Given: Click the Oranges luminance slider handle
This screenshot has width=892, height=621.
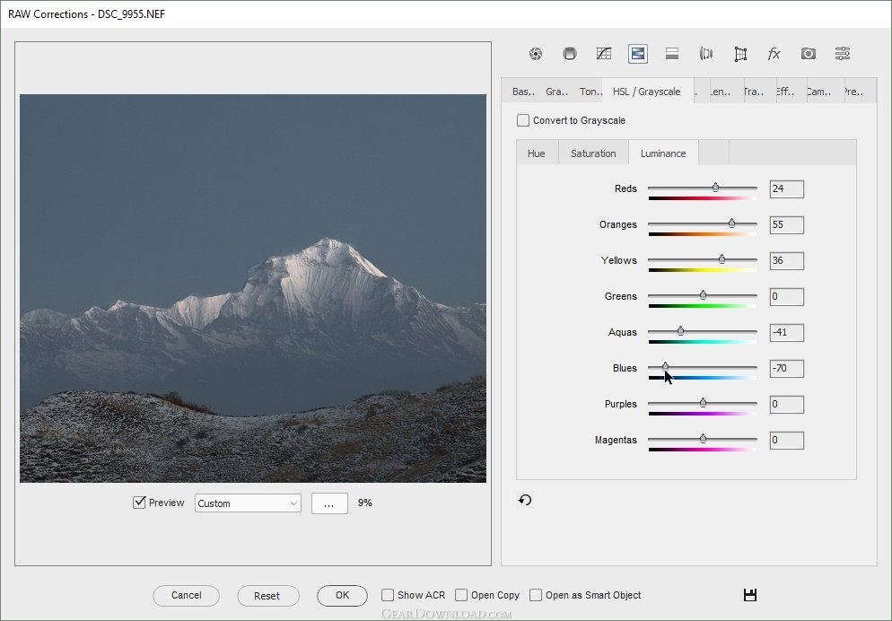Looking at the screenshot, I should coord(731,223).
